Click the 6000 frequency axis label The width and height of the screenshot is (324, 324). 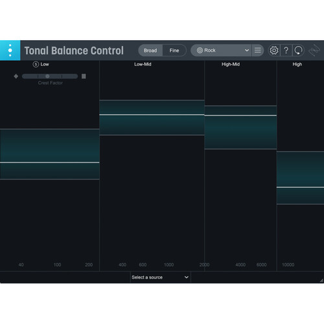[261, 264]
